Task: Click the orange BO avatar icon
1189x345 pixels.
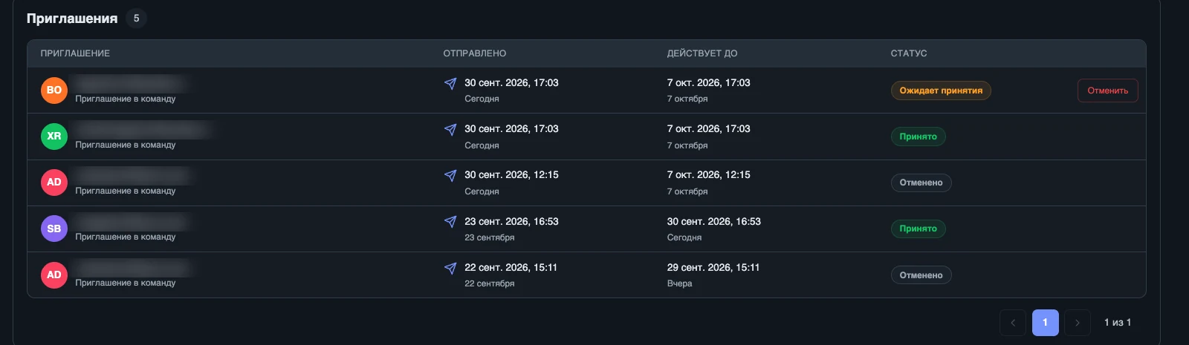Action: tap(54, 90)
